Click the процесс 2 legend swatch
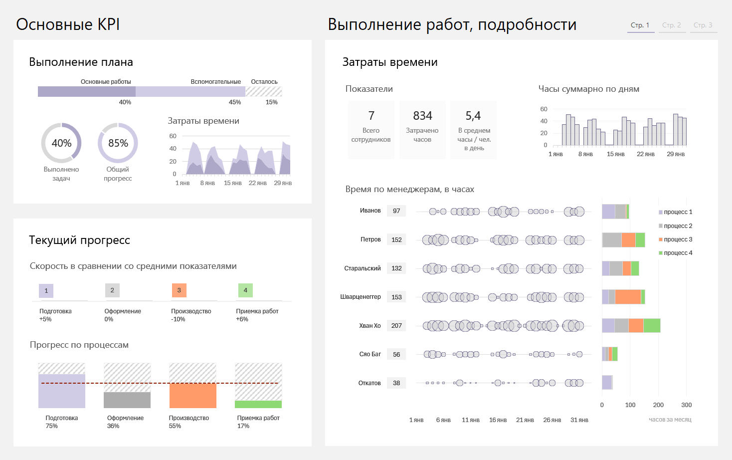 [x=661, y=226]
